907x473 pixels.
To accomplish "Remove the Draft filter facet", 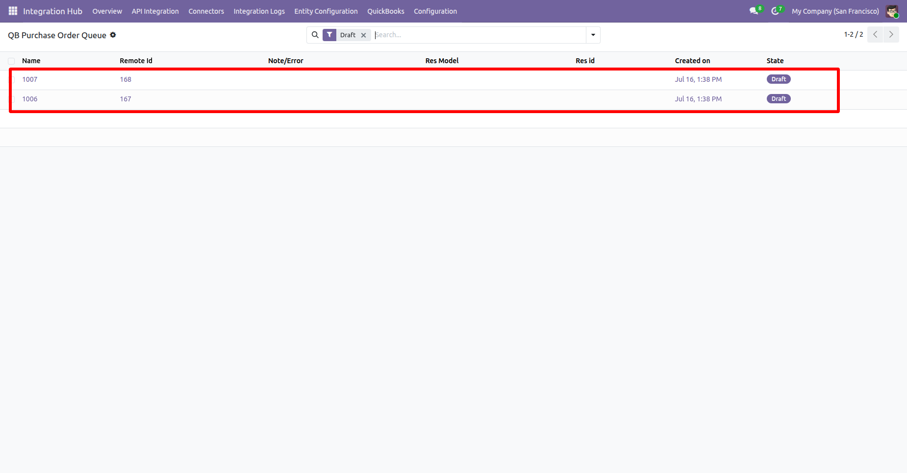I will click(364, 35).
